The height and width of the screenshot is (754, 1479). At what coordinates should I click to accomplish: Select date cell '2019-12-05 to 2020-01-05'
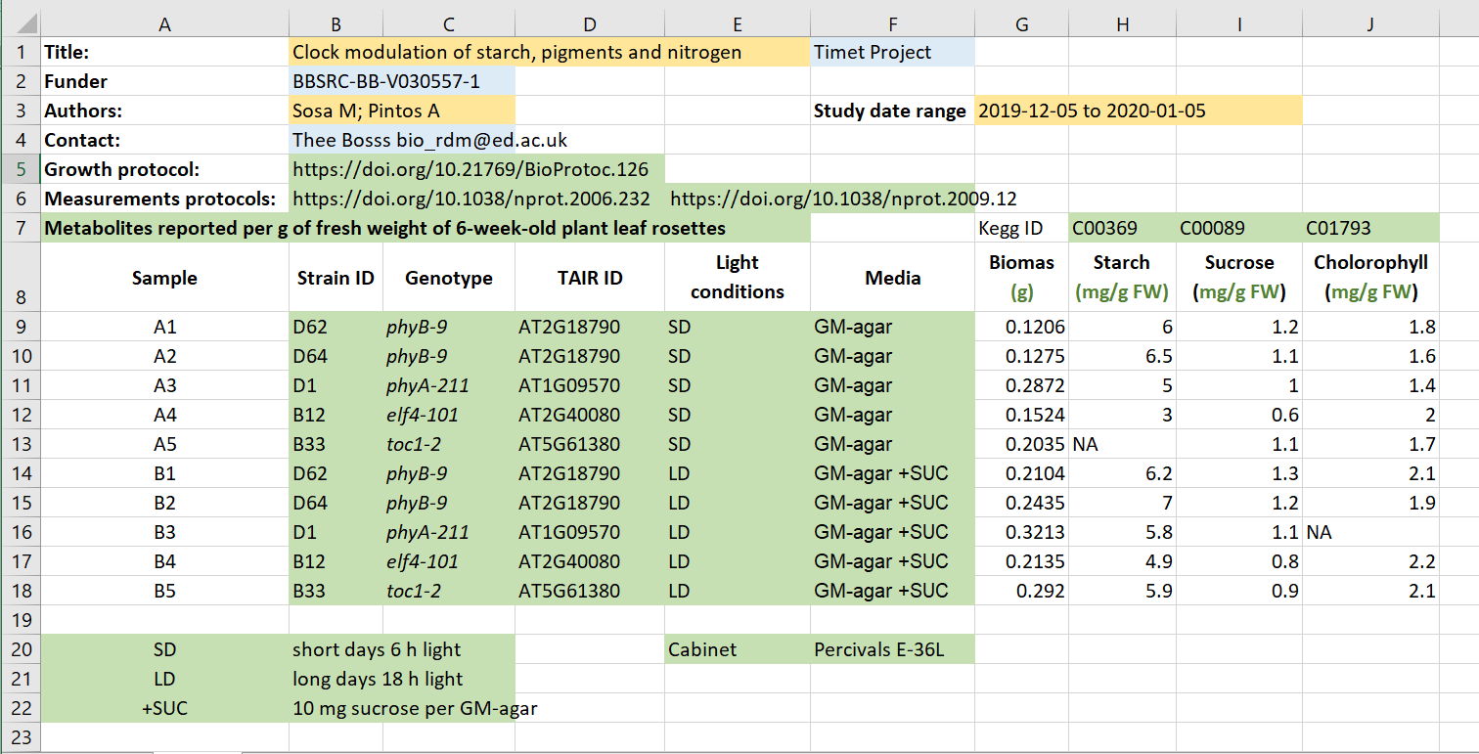[x=1139, y=111]
